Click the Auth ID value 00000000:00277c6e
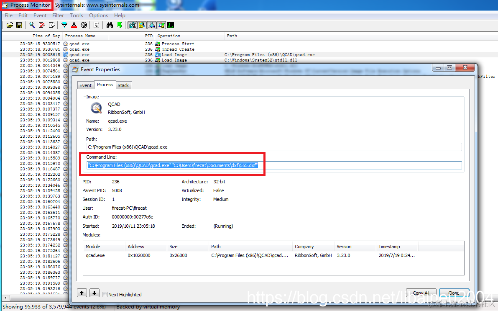 tap(133, 217)
